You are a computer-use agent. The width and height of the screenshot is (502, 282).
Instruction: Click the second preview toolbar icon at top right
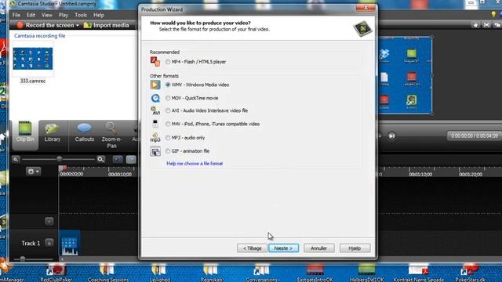pos(486,25)
